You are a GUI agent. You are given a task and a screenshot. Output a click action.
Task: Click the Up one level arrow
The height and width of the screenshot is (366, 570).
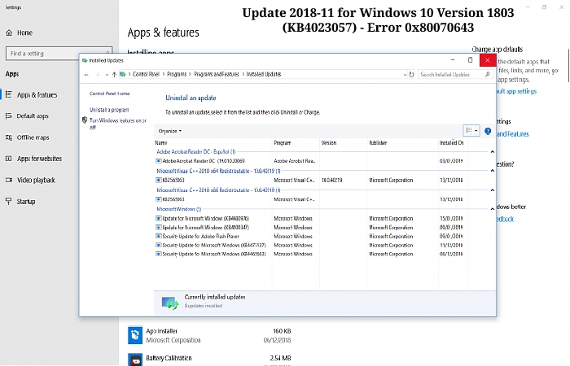pos(114,75)
